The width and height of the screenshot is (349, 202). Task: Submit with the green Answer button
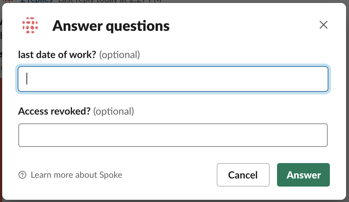coord(303,175)
